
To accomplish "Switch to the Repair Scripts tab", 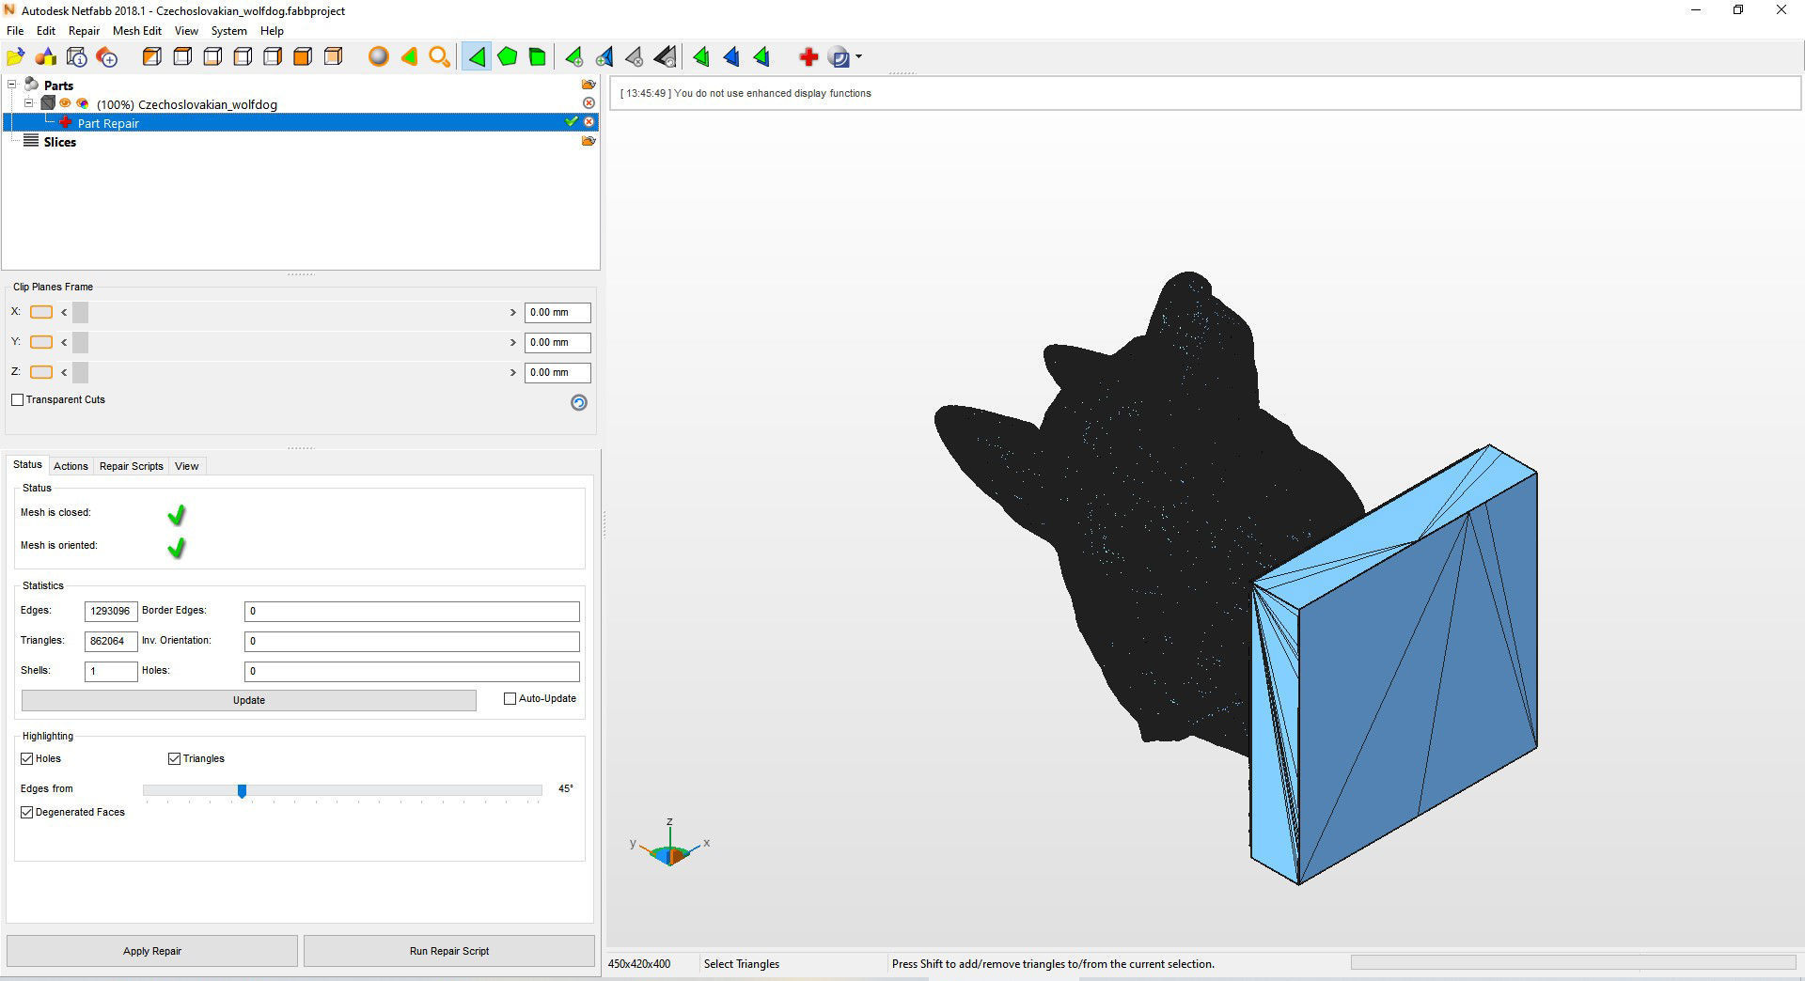I will [x=132, y=466].
